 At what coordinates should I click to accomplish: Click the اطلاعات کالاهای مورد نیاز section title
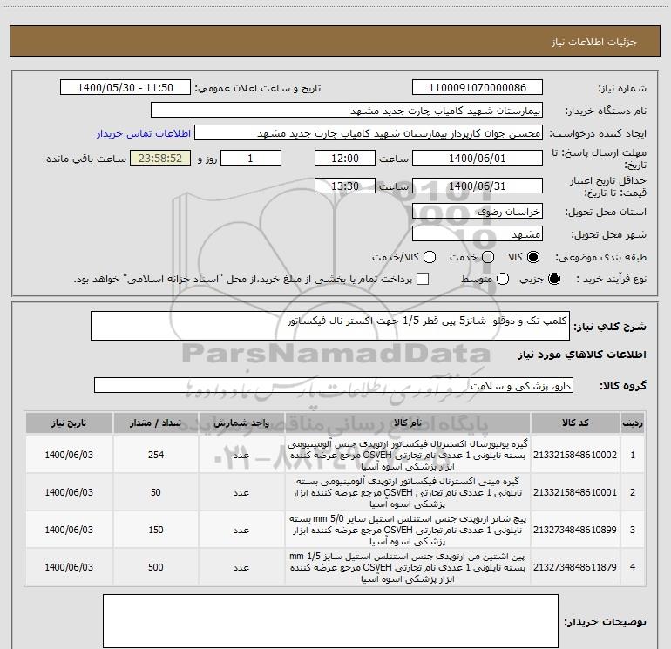[582, 355]
